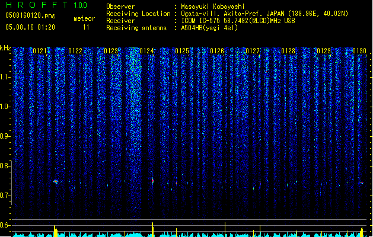Viewport: 373px width, 237px height.
Task: Click the 0130 time marker
Action: (359, 51)
